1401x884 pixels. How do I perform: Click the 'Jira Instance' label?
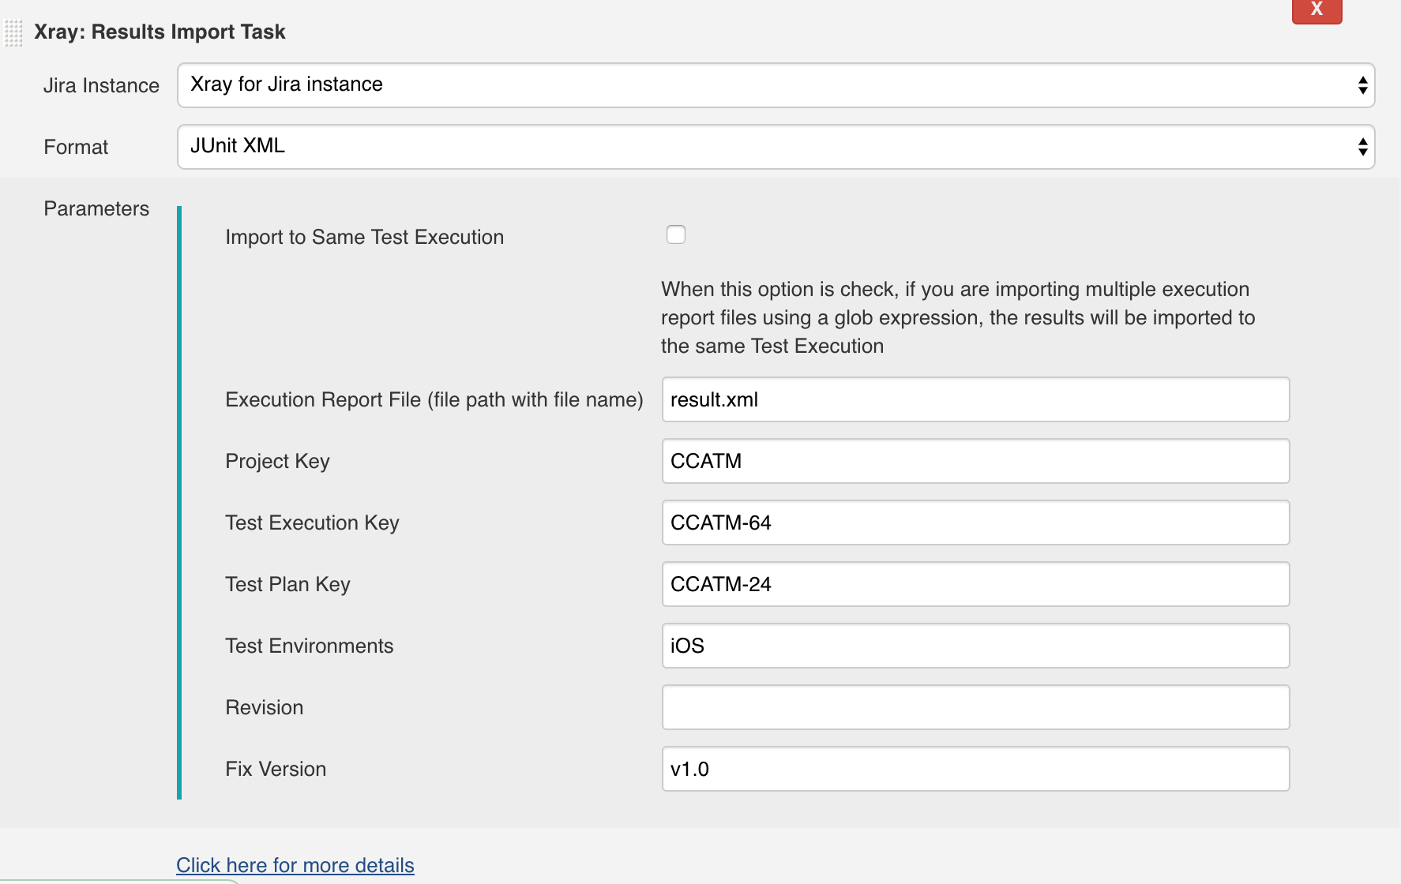pos(101,85)
